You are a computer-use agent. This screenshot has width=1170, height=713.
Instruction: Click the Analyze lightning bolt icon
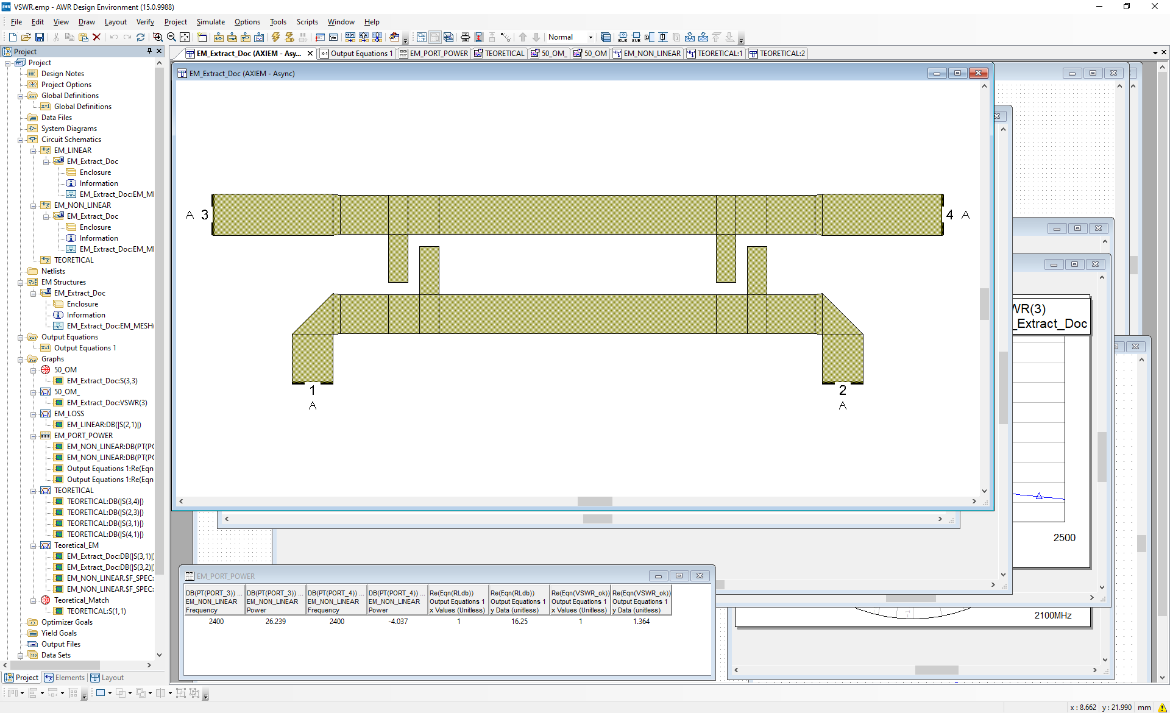point(276,37)
